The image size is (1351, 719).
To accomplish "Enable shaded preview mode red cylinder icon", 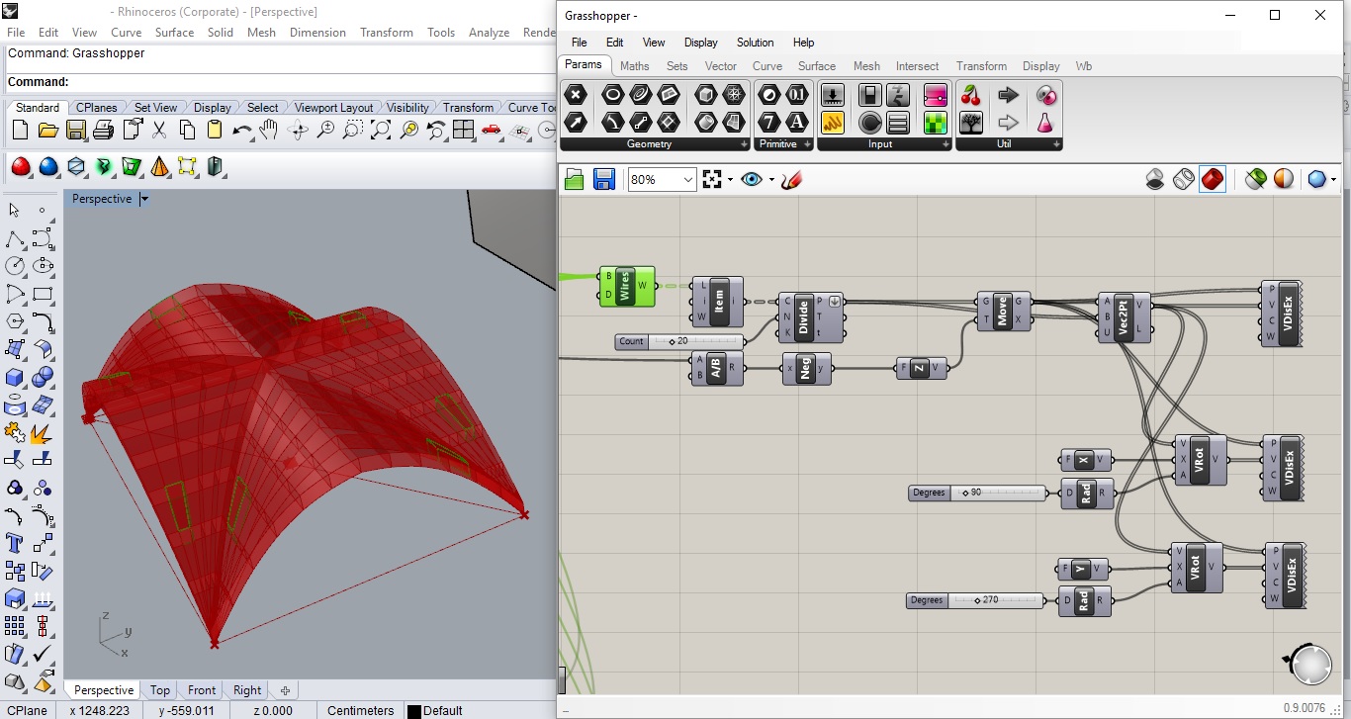I will (1213, 179).
